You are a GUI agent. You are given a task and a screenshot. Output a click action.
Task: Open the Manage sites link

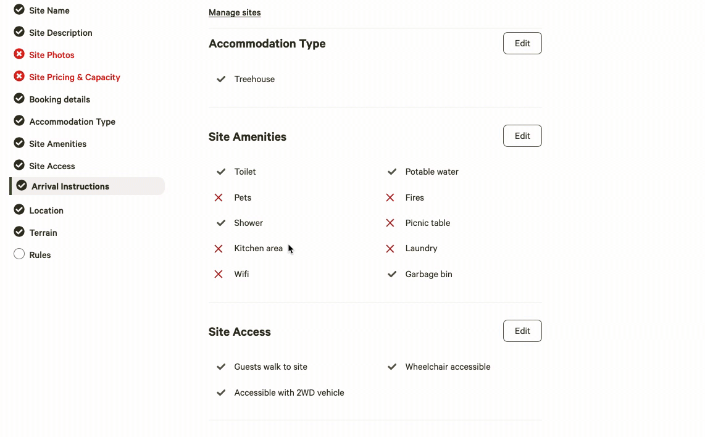(x=235, y=12)
